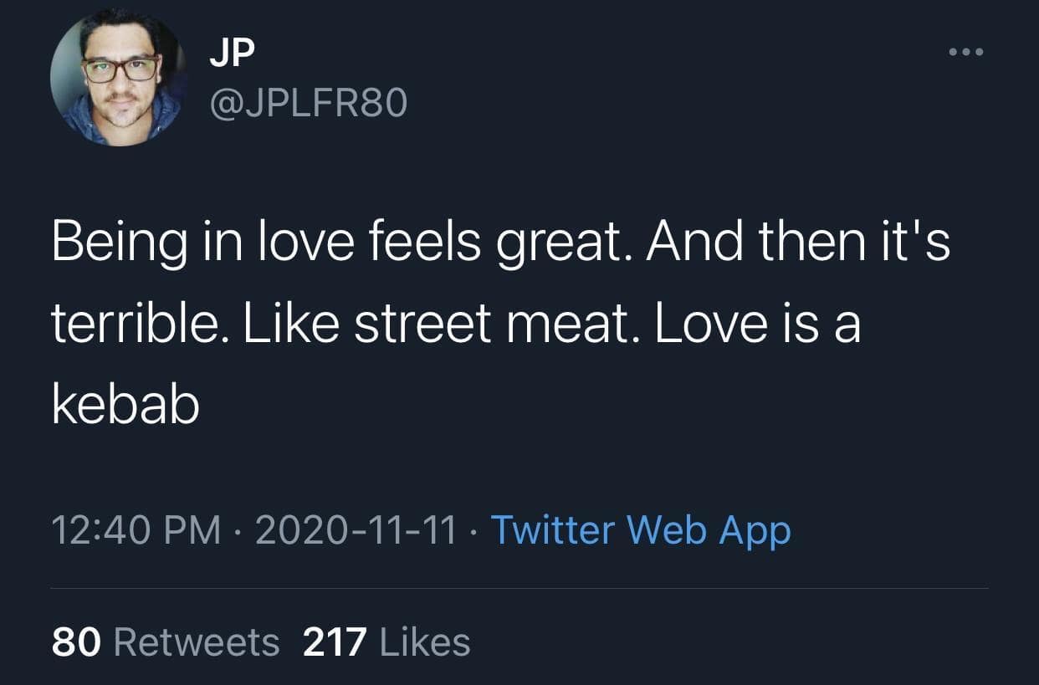View the 80 Retweets list
The height and width of the screenshot is (685, 1039).
coord(166,642)
